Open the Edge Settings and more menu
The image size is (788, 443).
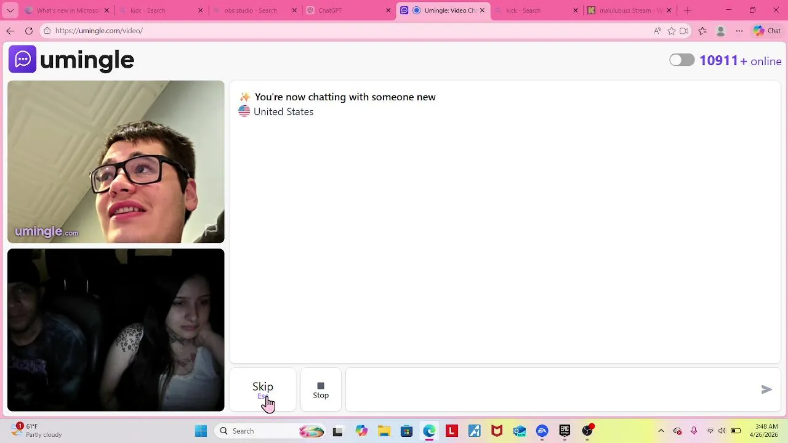[739, 31]
